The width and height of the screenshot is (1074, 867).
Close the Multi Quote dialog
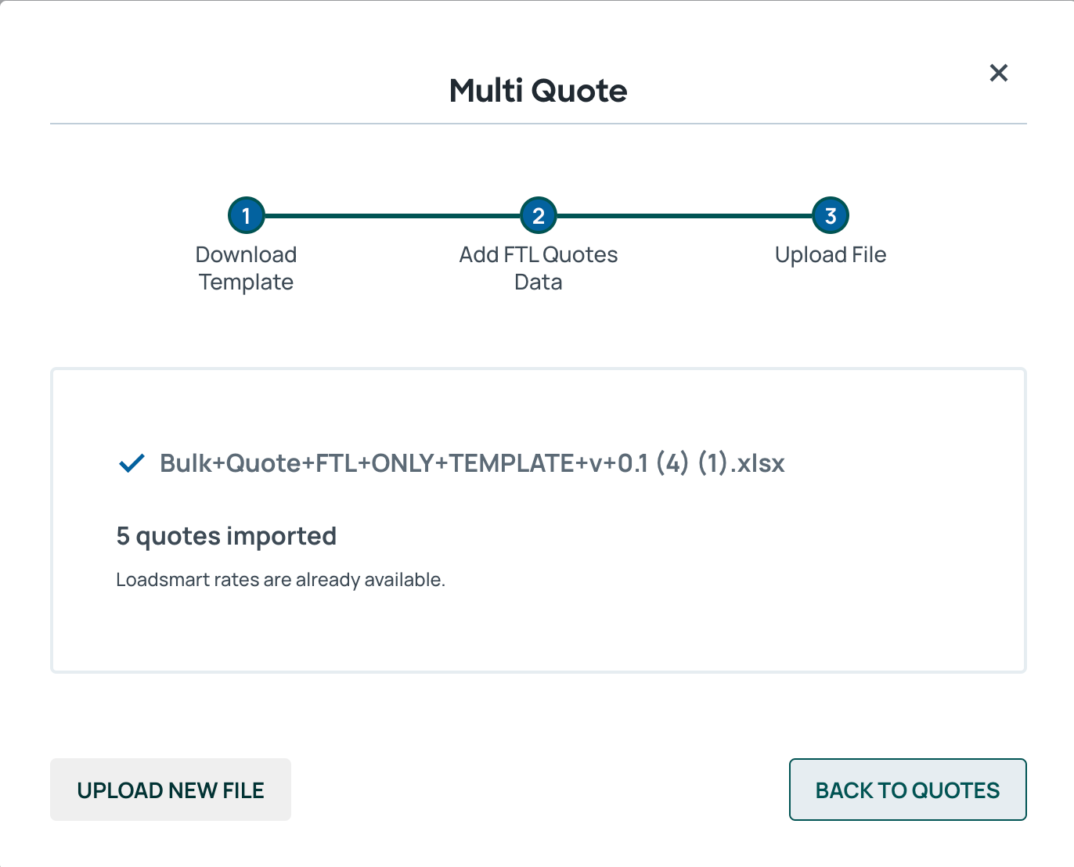point(998,73)
